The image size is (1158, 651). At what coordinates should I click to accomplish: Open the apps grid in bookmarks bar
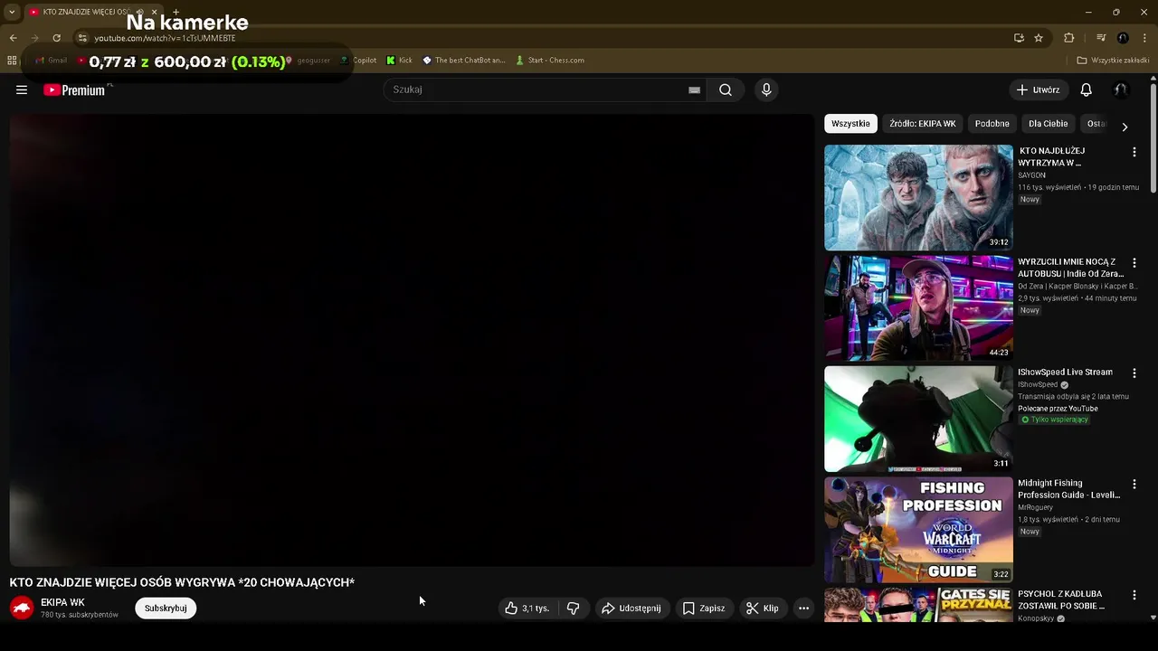point(12,61)
